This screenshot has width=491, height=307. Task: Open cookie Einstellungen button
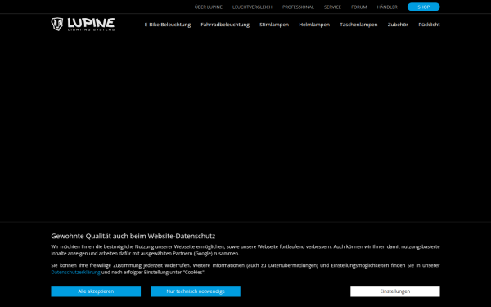pyautogui.click(x=395, y=291)
